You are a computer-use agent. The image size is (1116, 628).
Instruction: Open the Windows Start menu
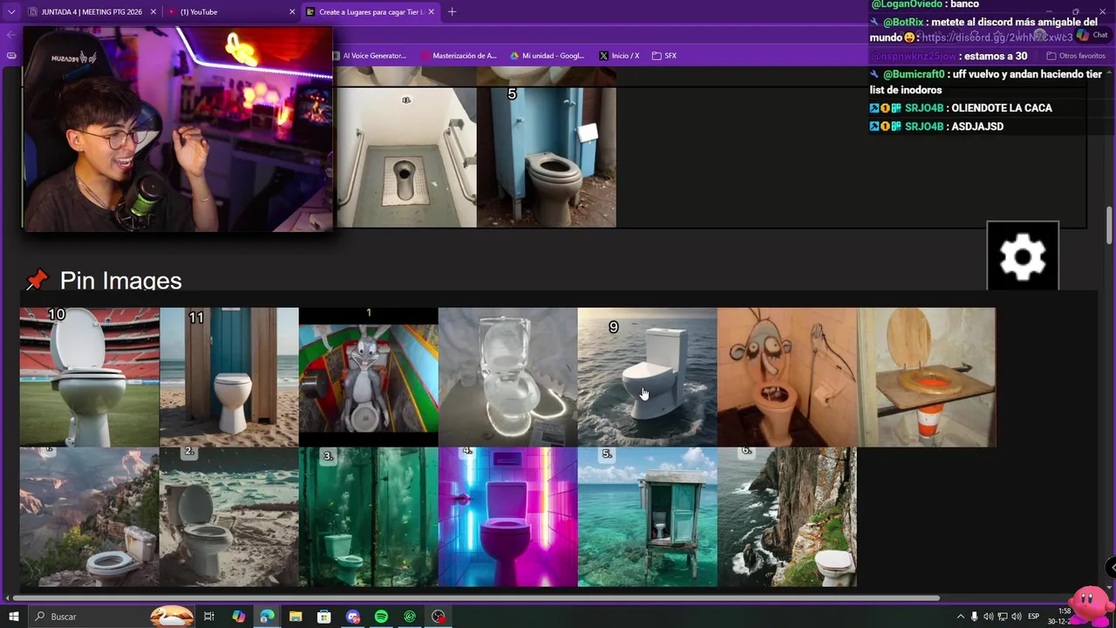point(14,617)
